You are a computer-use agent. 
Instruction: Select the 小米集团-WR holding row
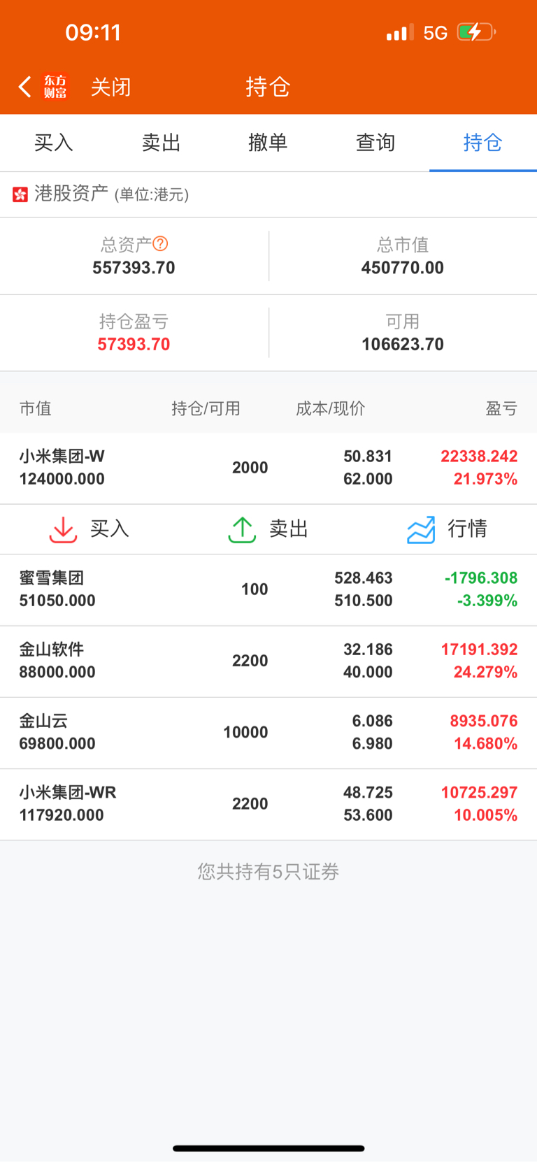[x=268, y=803]
